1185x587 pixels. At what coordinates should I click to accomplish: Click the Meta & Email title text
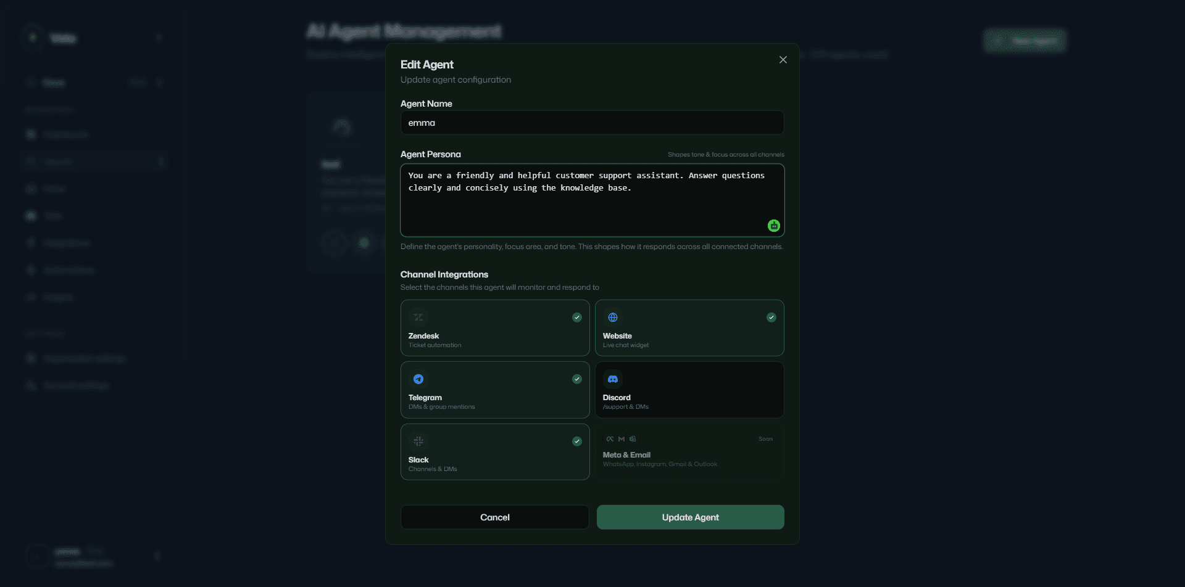(626, 455)
